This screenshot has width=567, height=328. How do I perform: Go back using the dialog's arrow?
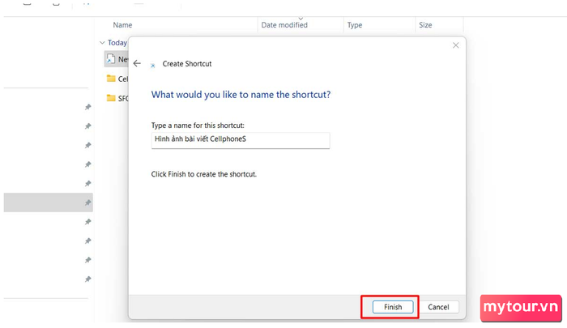[137, 64]
